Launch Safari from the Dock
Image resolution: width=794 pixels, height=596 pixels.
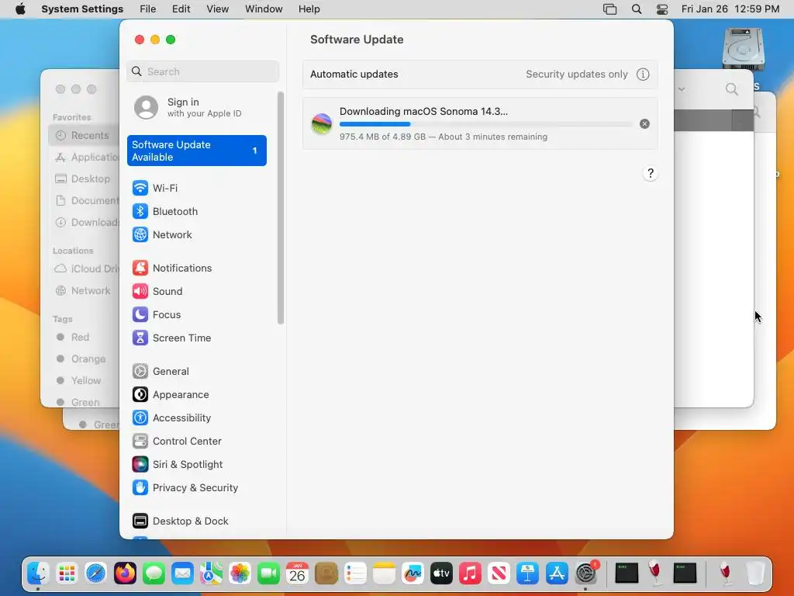click(95, 573)
